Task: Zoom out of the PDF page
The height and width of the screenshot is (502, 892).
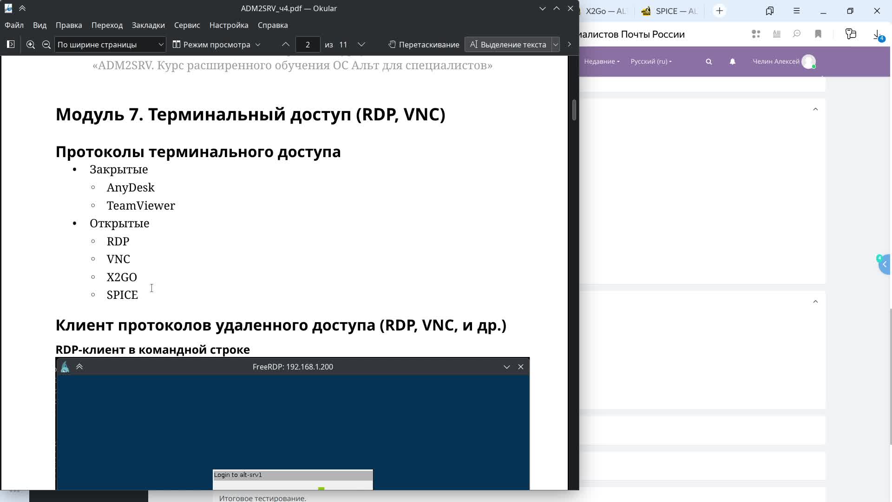Action: (x=46, y=45)
